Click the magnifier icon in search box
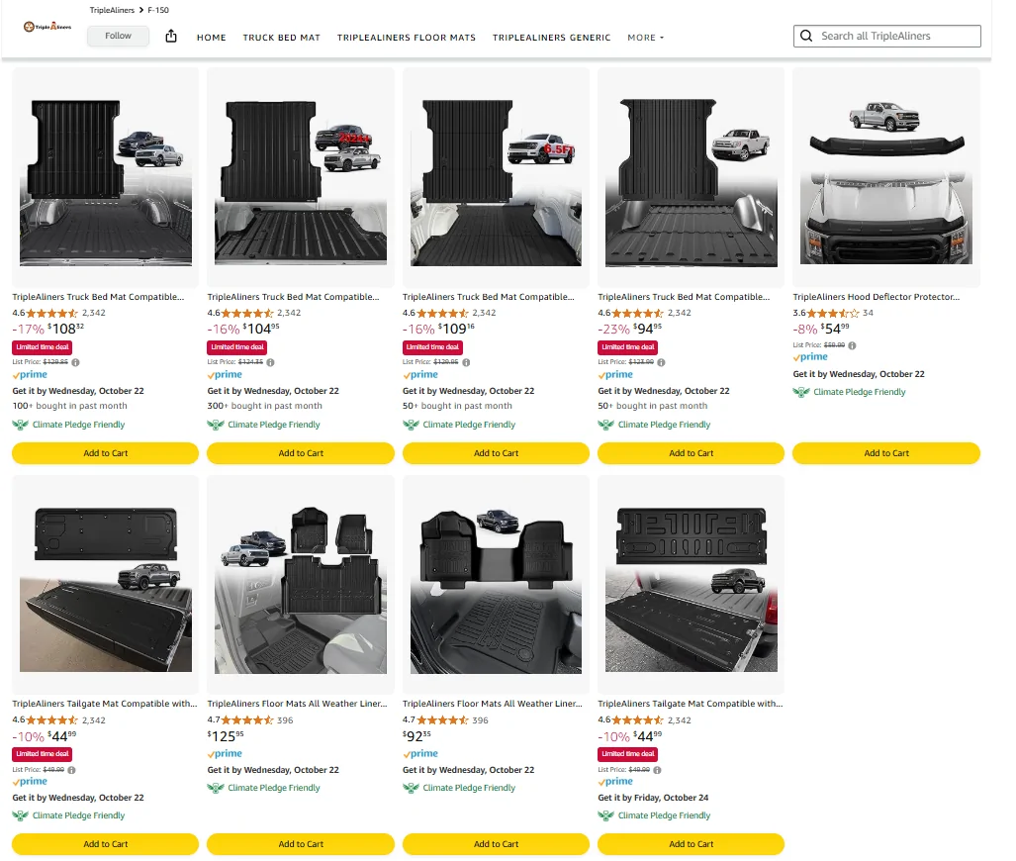1016x861 pixels. coord(807,37)
